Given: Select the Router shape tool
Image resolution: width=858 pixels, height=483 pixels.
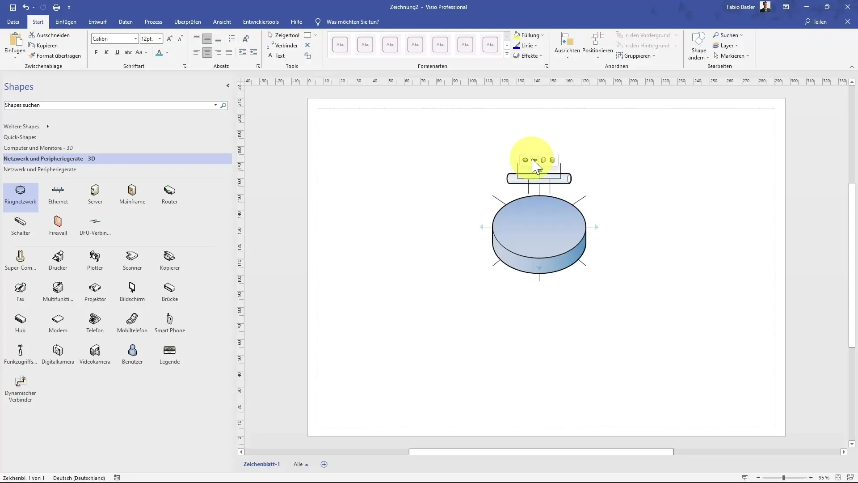Looking at the screenshot, I should 170,194.
